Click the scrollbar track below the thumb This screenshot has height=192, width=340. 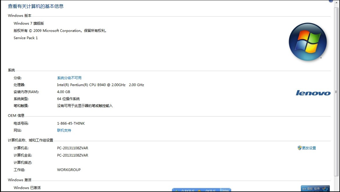coord(336,182)
